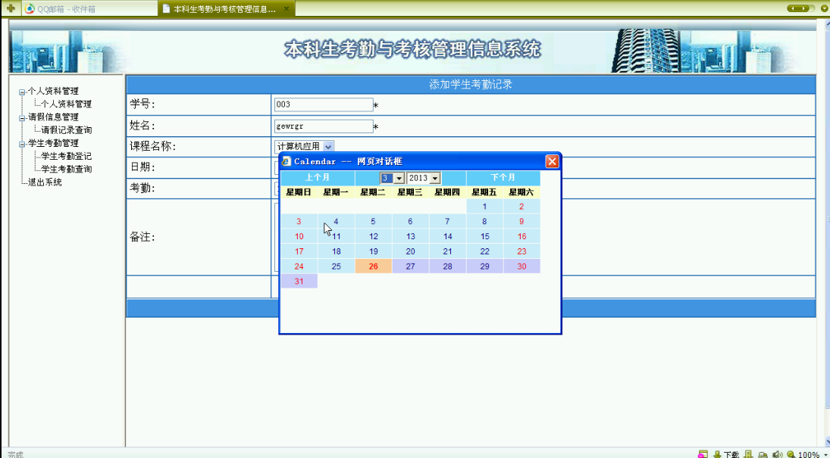The width and height of the screenshot is (830, 458).
Task: Go to next month with 下个月
Action: click(503, 178)
